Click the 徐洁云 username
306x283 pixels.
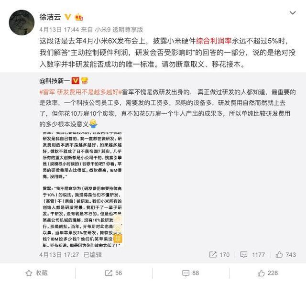tap(50, 17)
